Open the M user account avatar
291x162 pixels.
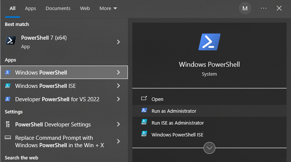pos(245,9)
